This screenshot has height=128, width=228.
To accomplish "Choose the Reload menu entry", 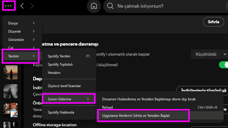I will [x=160, y=107].
